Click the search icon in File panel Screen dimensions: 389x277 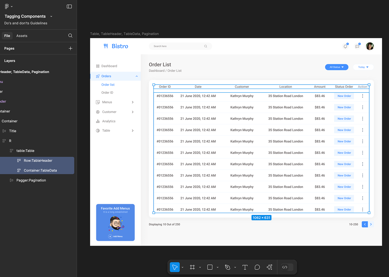click(x=70, y=36)
